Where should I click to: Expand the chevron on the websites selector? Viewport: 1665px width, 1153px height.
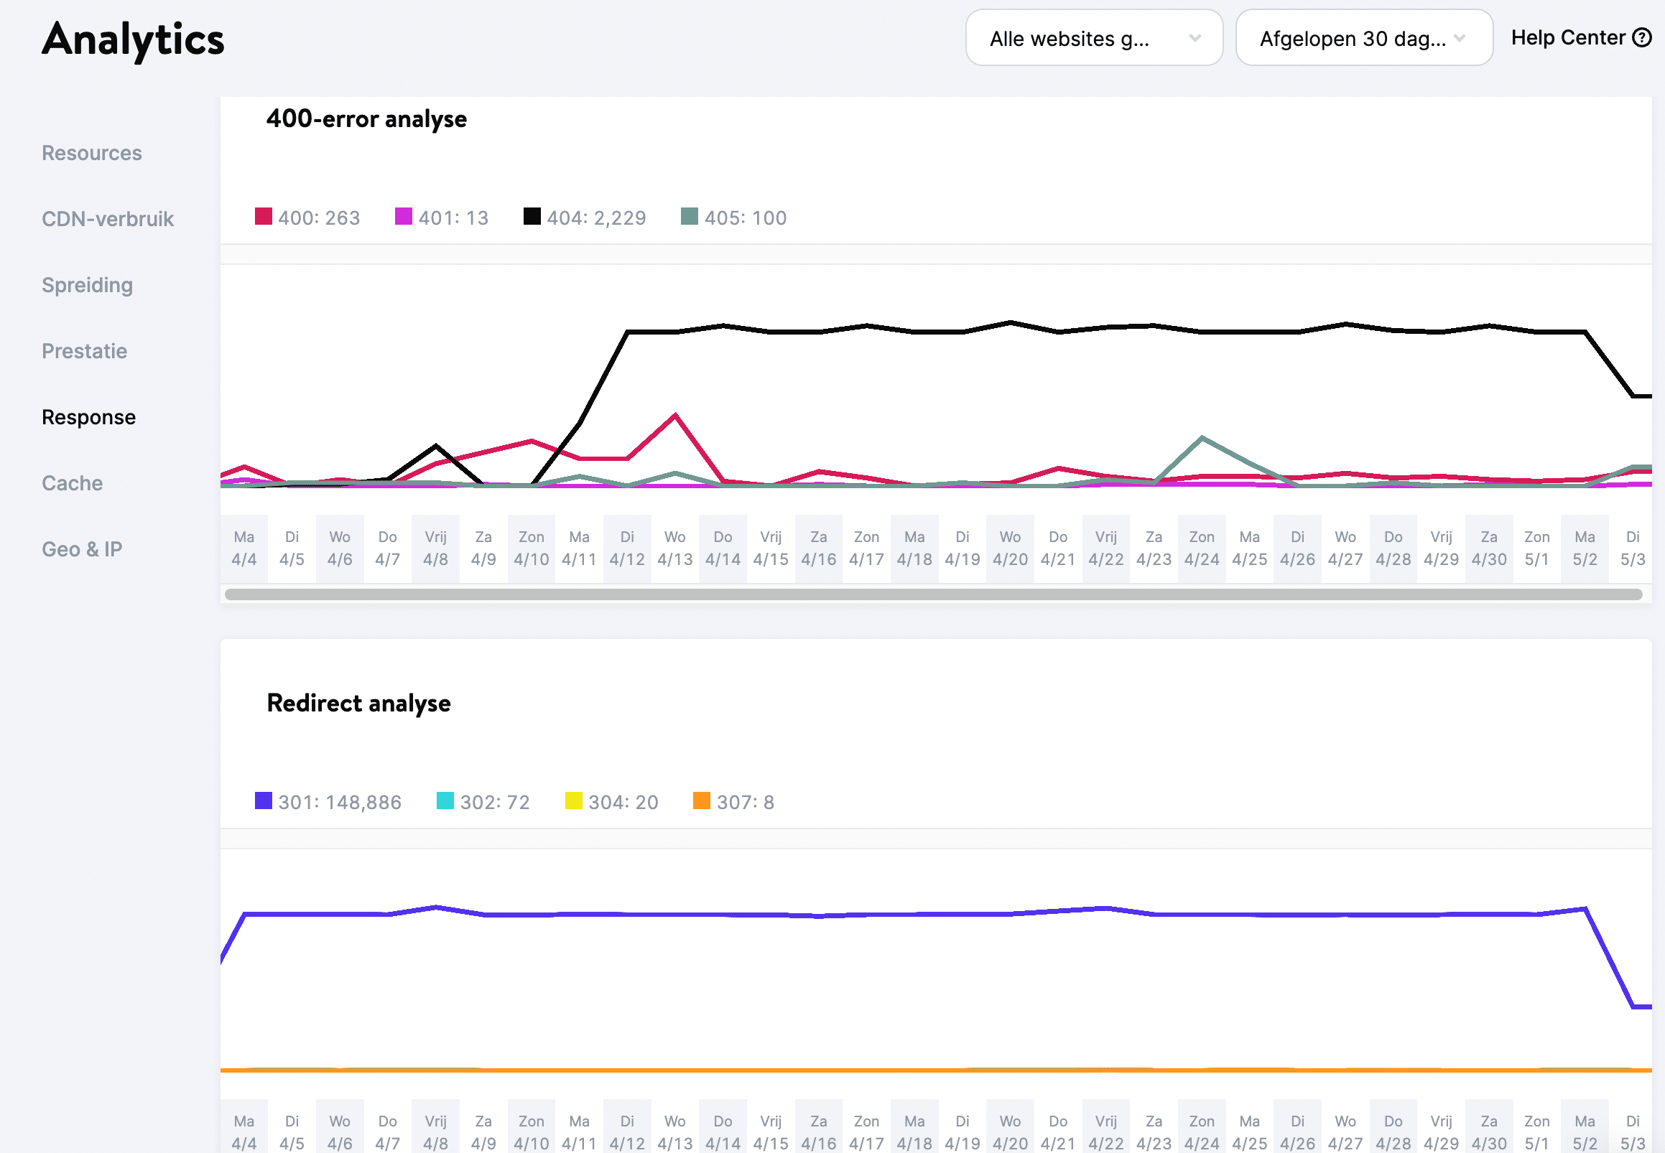(1195, 39)
